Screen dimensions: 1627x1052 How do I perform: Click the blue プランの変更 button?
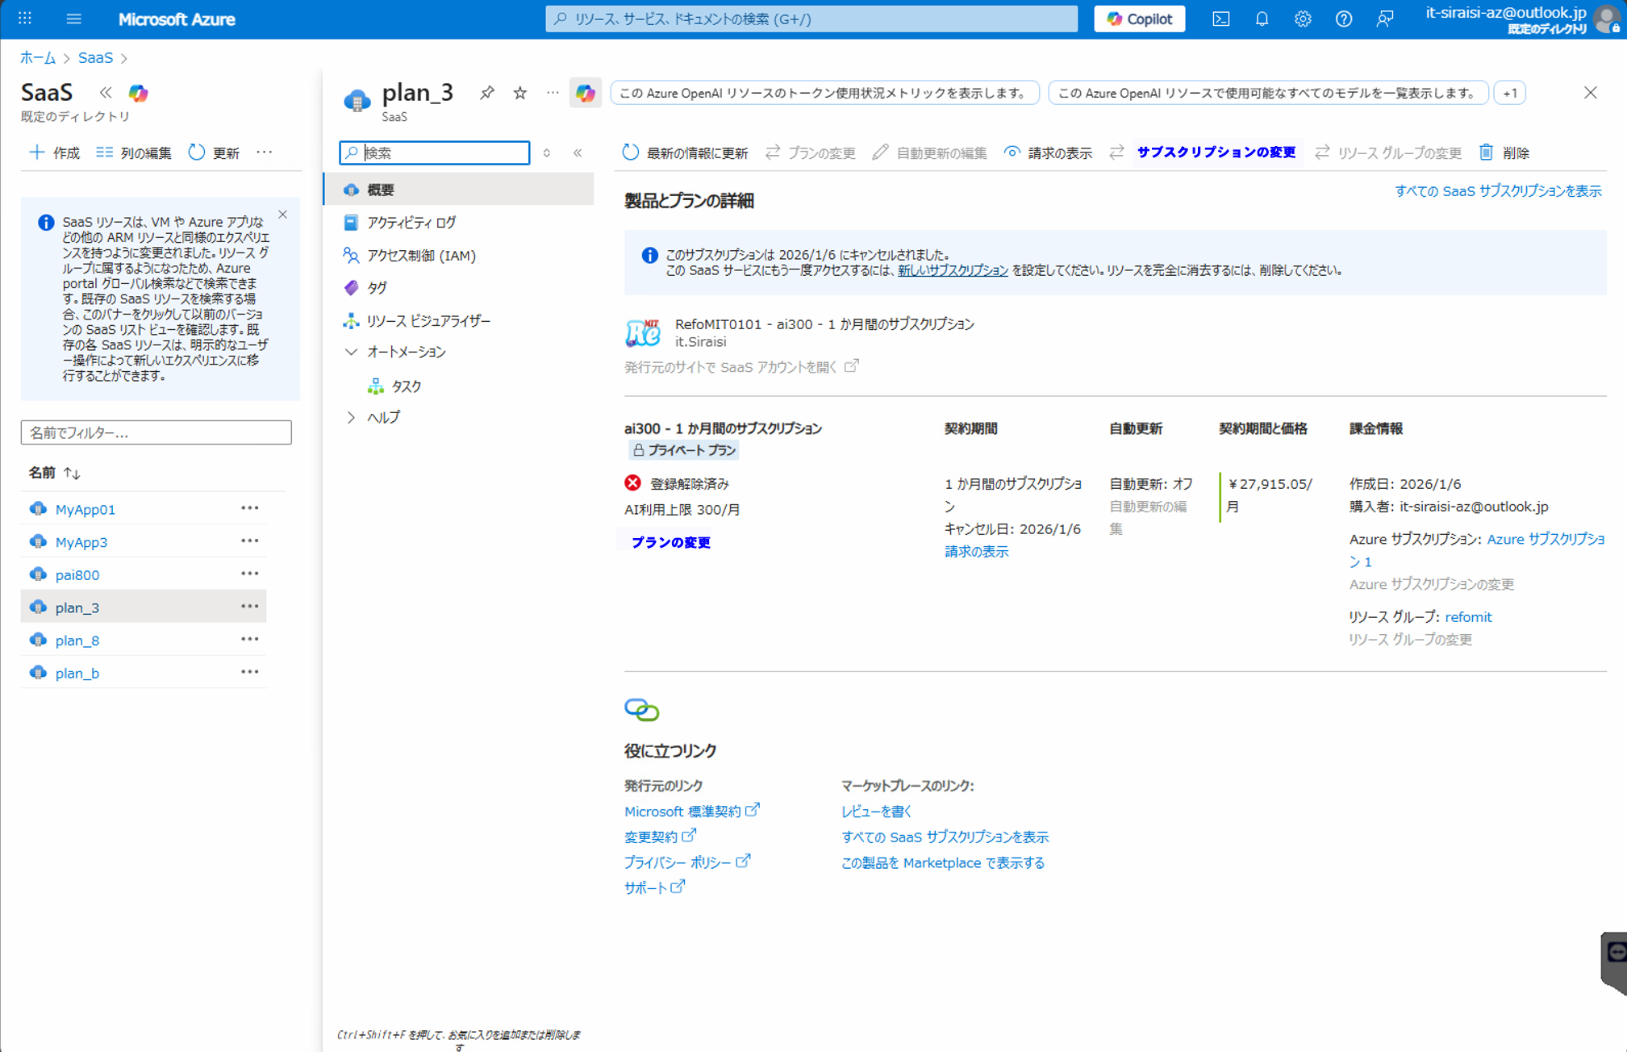click(670, 542)
